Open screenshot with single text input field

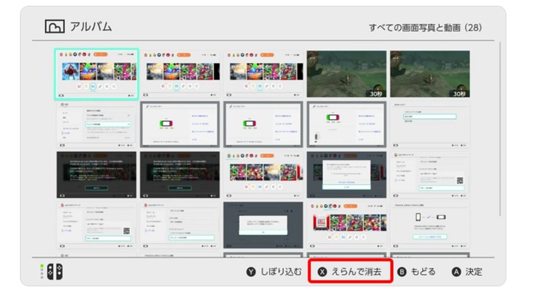point(430,124)
